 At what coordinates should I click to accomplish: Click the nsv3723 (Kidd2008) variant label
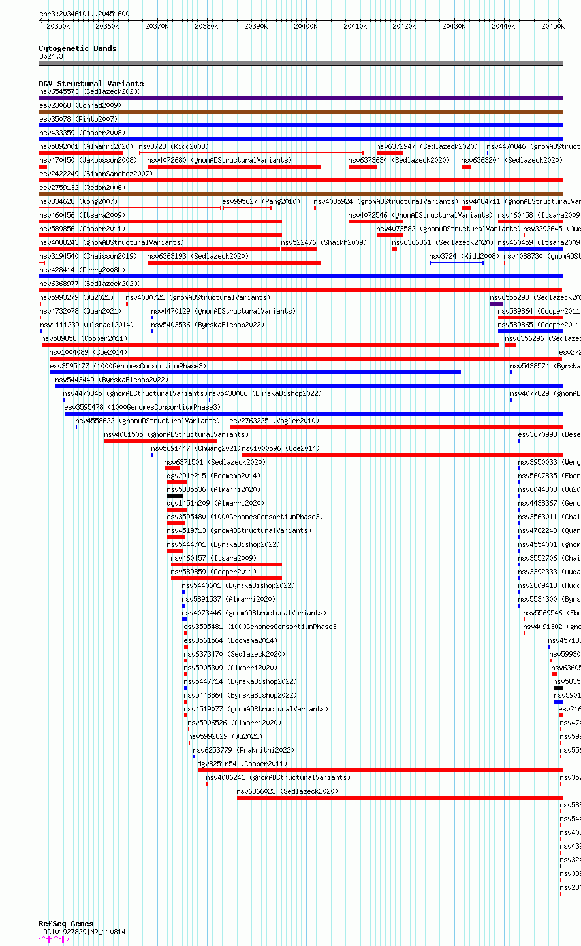pyautogui.click(x=174, y=146)
